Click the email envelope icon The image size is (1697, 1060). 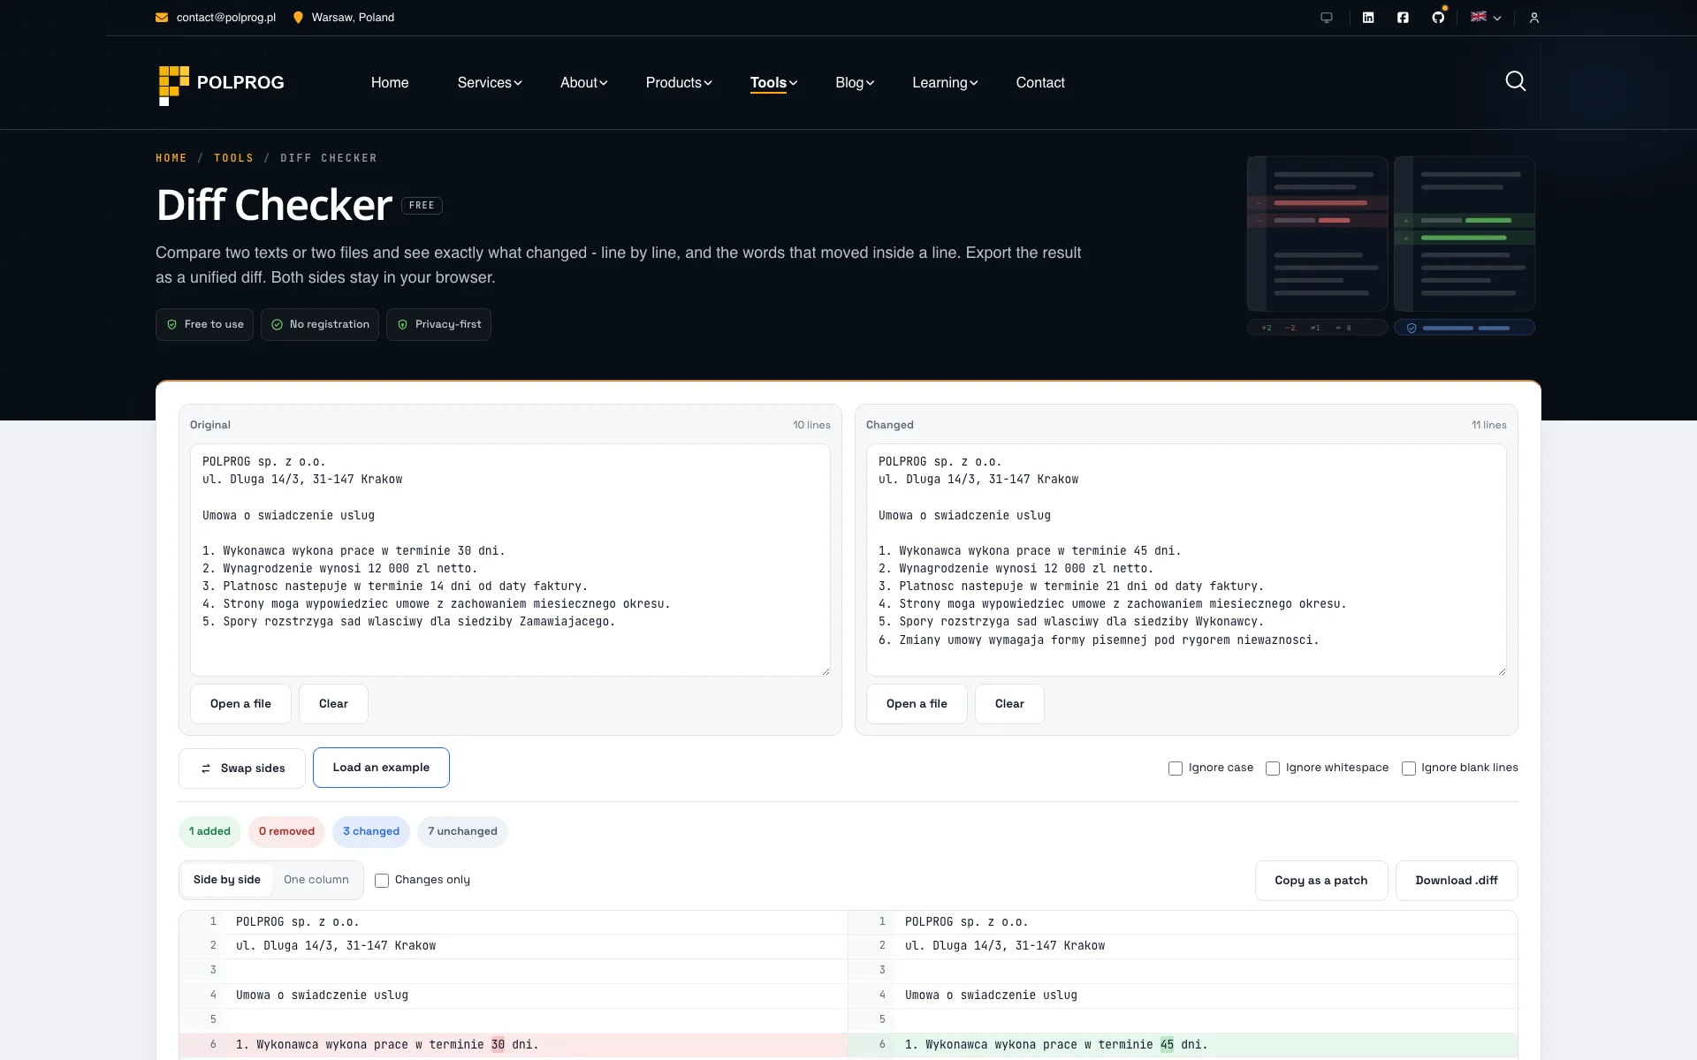click(x=162, y=18)
